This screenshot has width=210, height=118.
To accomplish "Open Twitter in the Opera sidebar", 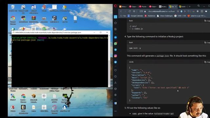I will [115, 62].
